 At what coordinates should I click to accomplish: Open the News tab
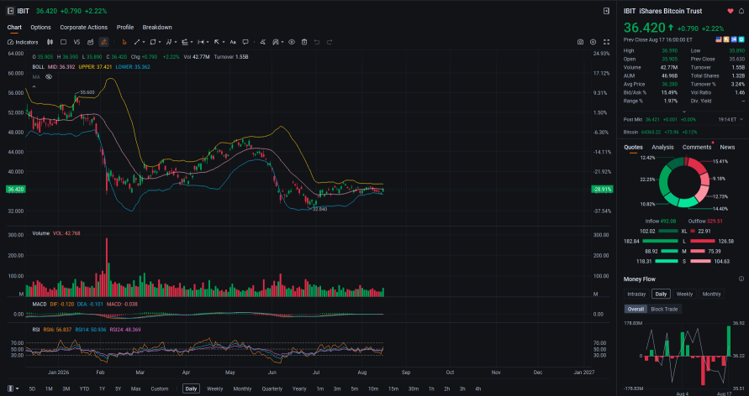727,148
